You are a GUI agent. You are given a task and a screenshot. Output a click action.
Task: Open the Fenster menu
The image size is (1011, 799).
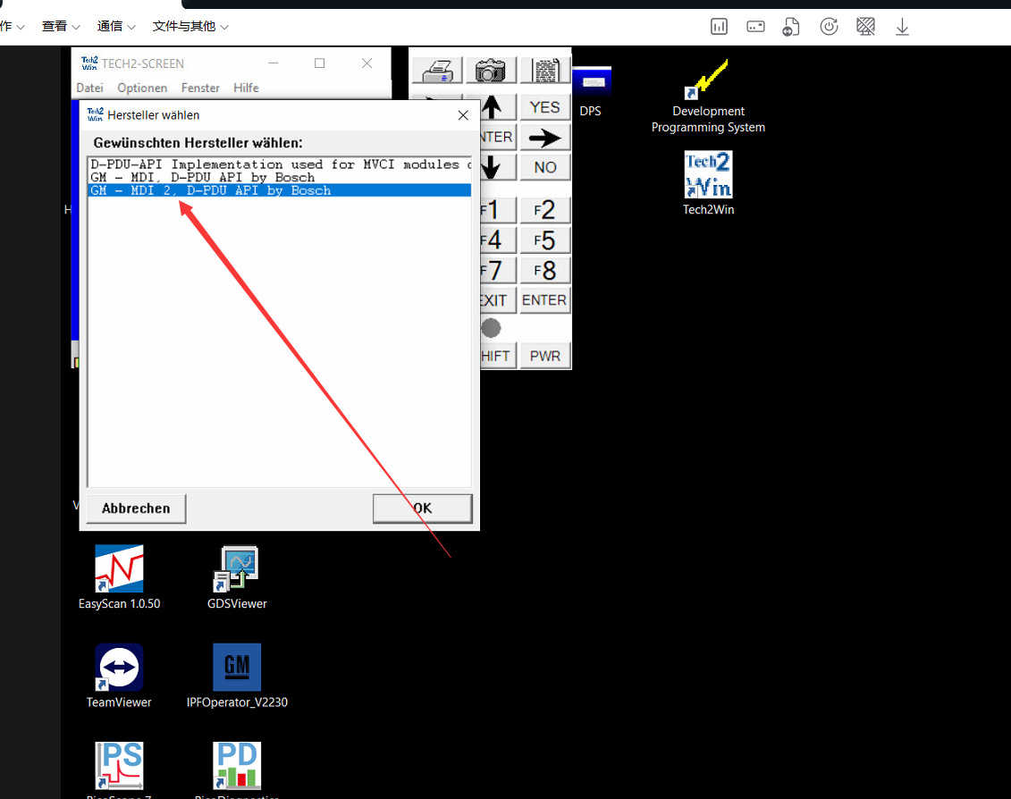click(200, 88)
